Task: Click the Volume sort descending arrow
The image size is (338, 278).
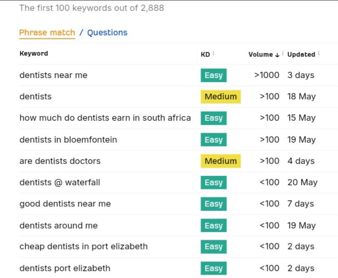Action: [277, 55]
